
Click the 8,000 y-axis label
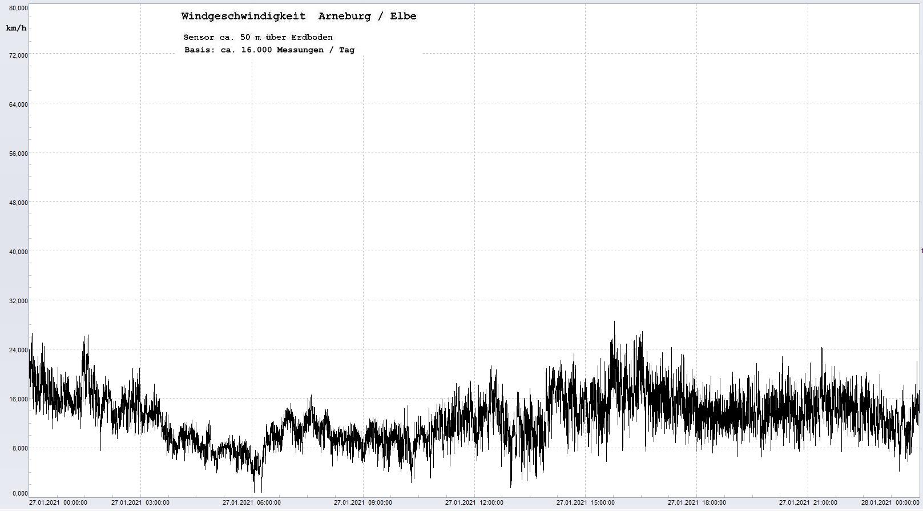(20, 448)
